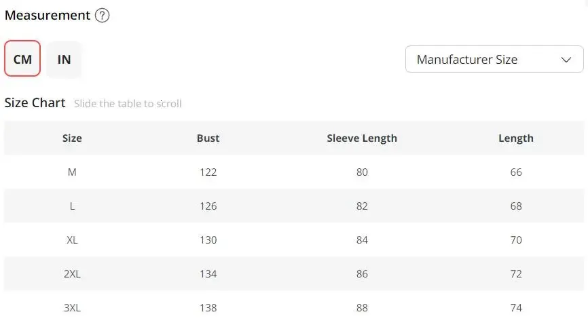Click the Size Chart title

[x=35, y=103]
